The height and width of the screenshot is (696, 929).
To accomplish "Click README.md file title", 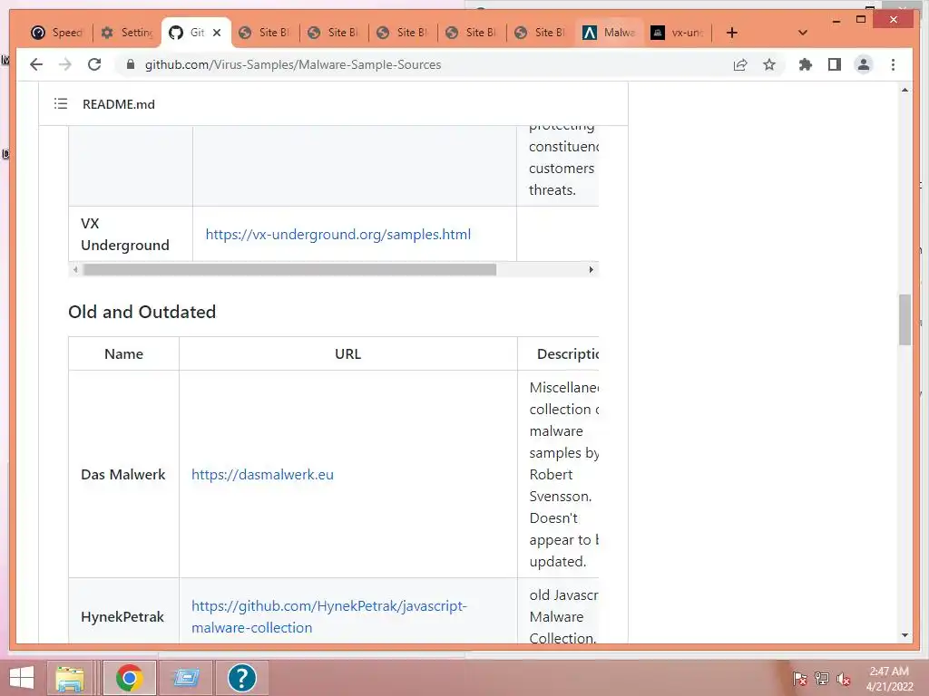I will [119, 104].
